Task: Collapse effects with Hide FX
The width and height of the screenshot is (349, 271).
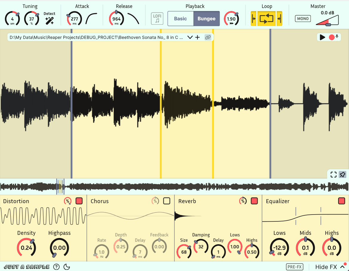Action: (331, 267)
